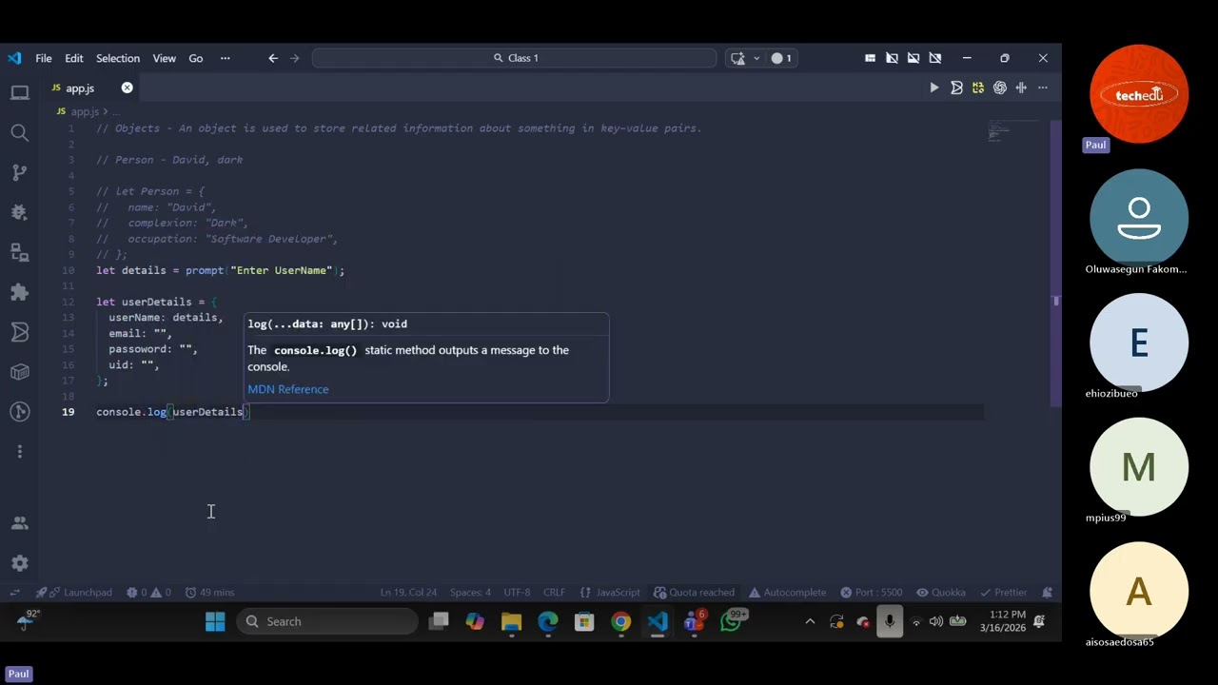The width and height of the screenshot is (1218, 685).
Task: Click 'let details = prompt' line 10
Action: 220,270
